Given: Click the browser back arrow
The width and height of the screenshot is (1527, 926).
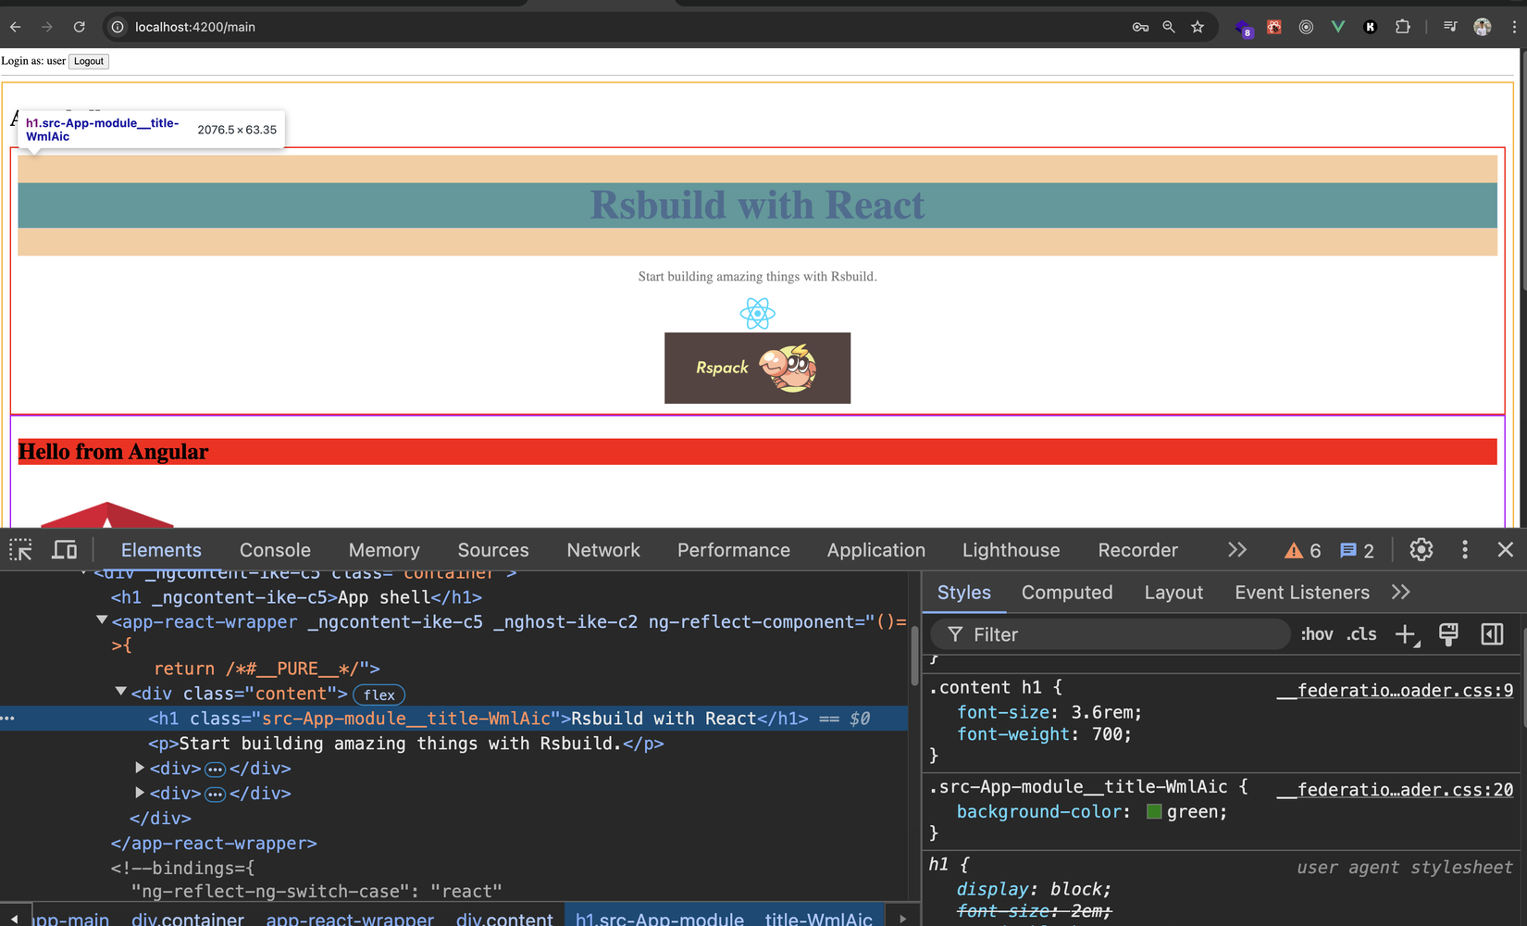Looking at the screenshot, I should click(16, 27).
